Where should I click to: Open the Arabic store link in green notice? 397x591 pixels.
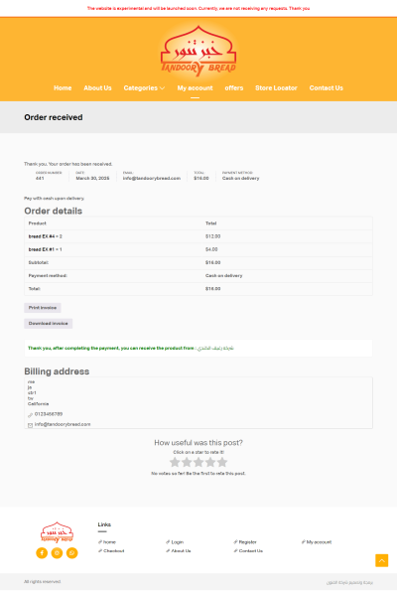click(x=214, y=348)
